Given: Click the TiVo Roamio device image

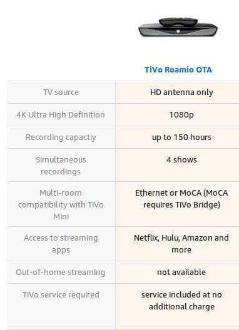Looking at the screenshot, I should (x=178, y=27).
